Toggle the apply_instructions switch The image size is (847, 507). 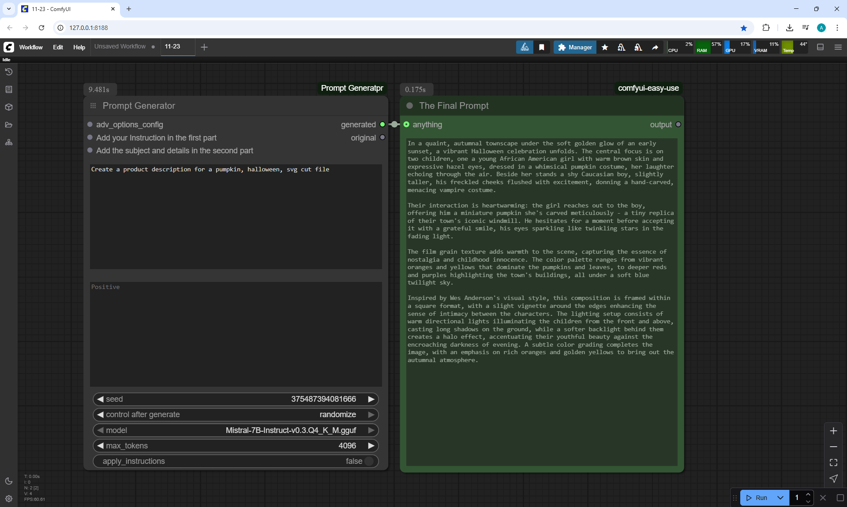369,461
